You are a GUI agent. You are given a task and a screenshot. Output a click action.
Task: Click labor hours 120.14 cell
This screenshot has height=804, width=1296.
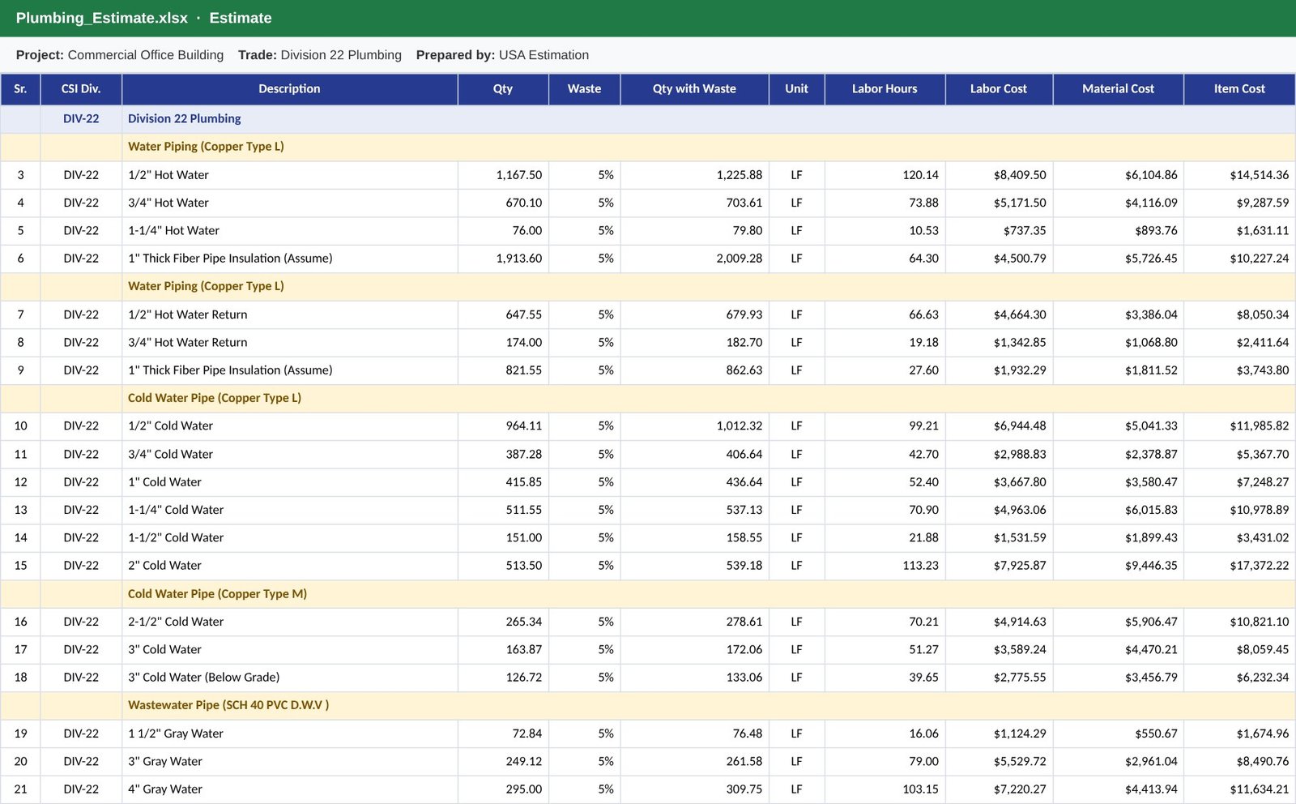(885, 175)
